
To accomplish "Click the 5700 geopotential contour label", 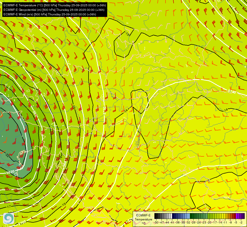I will pyautogui.click(x=22, y=223).
